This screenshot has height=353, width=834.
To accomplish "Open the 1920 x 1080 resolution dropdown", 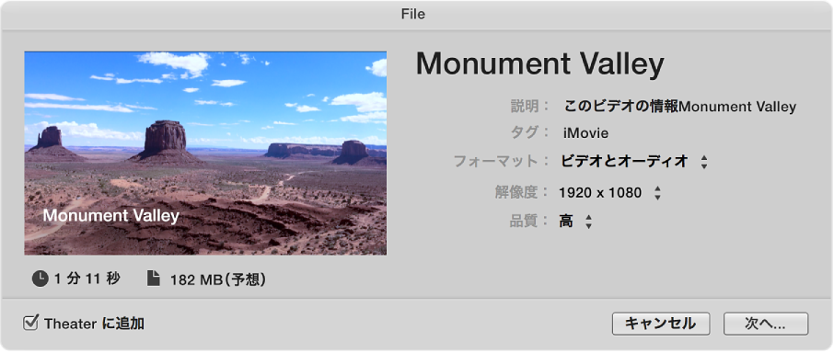I will pos(609,193).
